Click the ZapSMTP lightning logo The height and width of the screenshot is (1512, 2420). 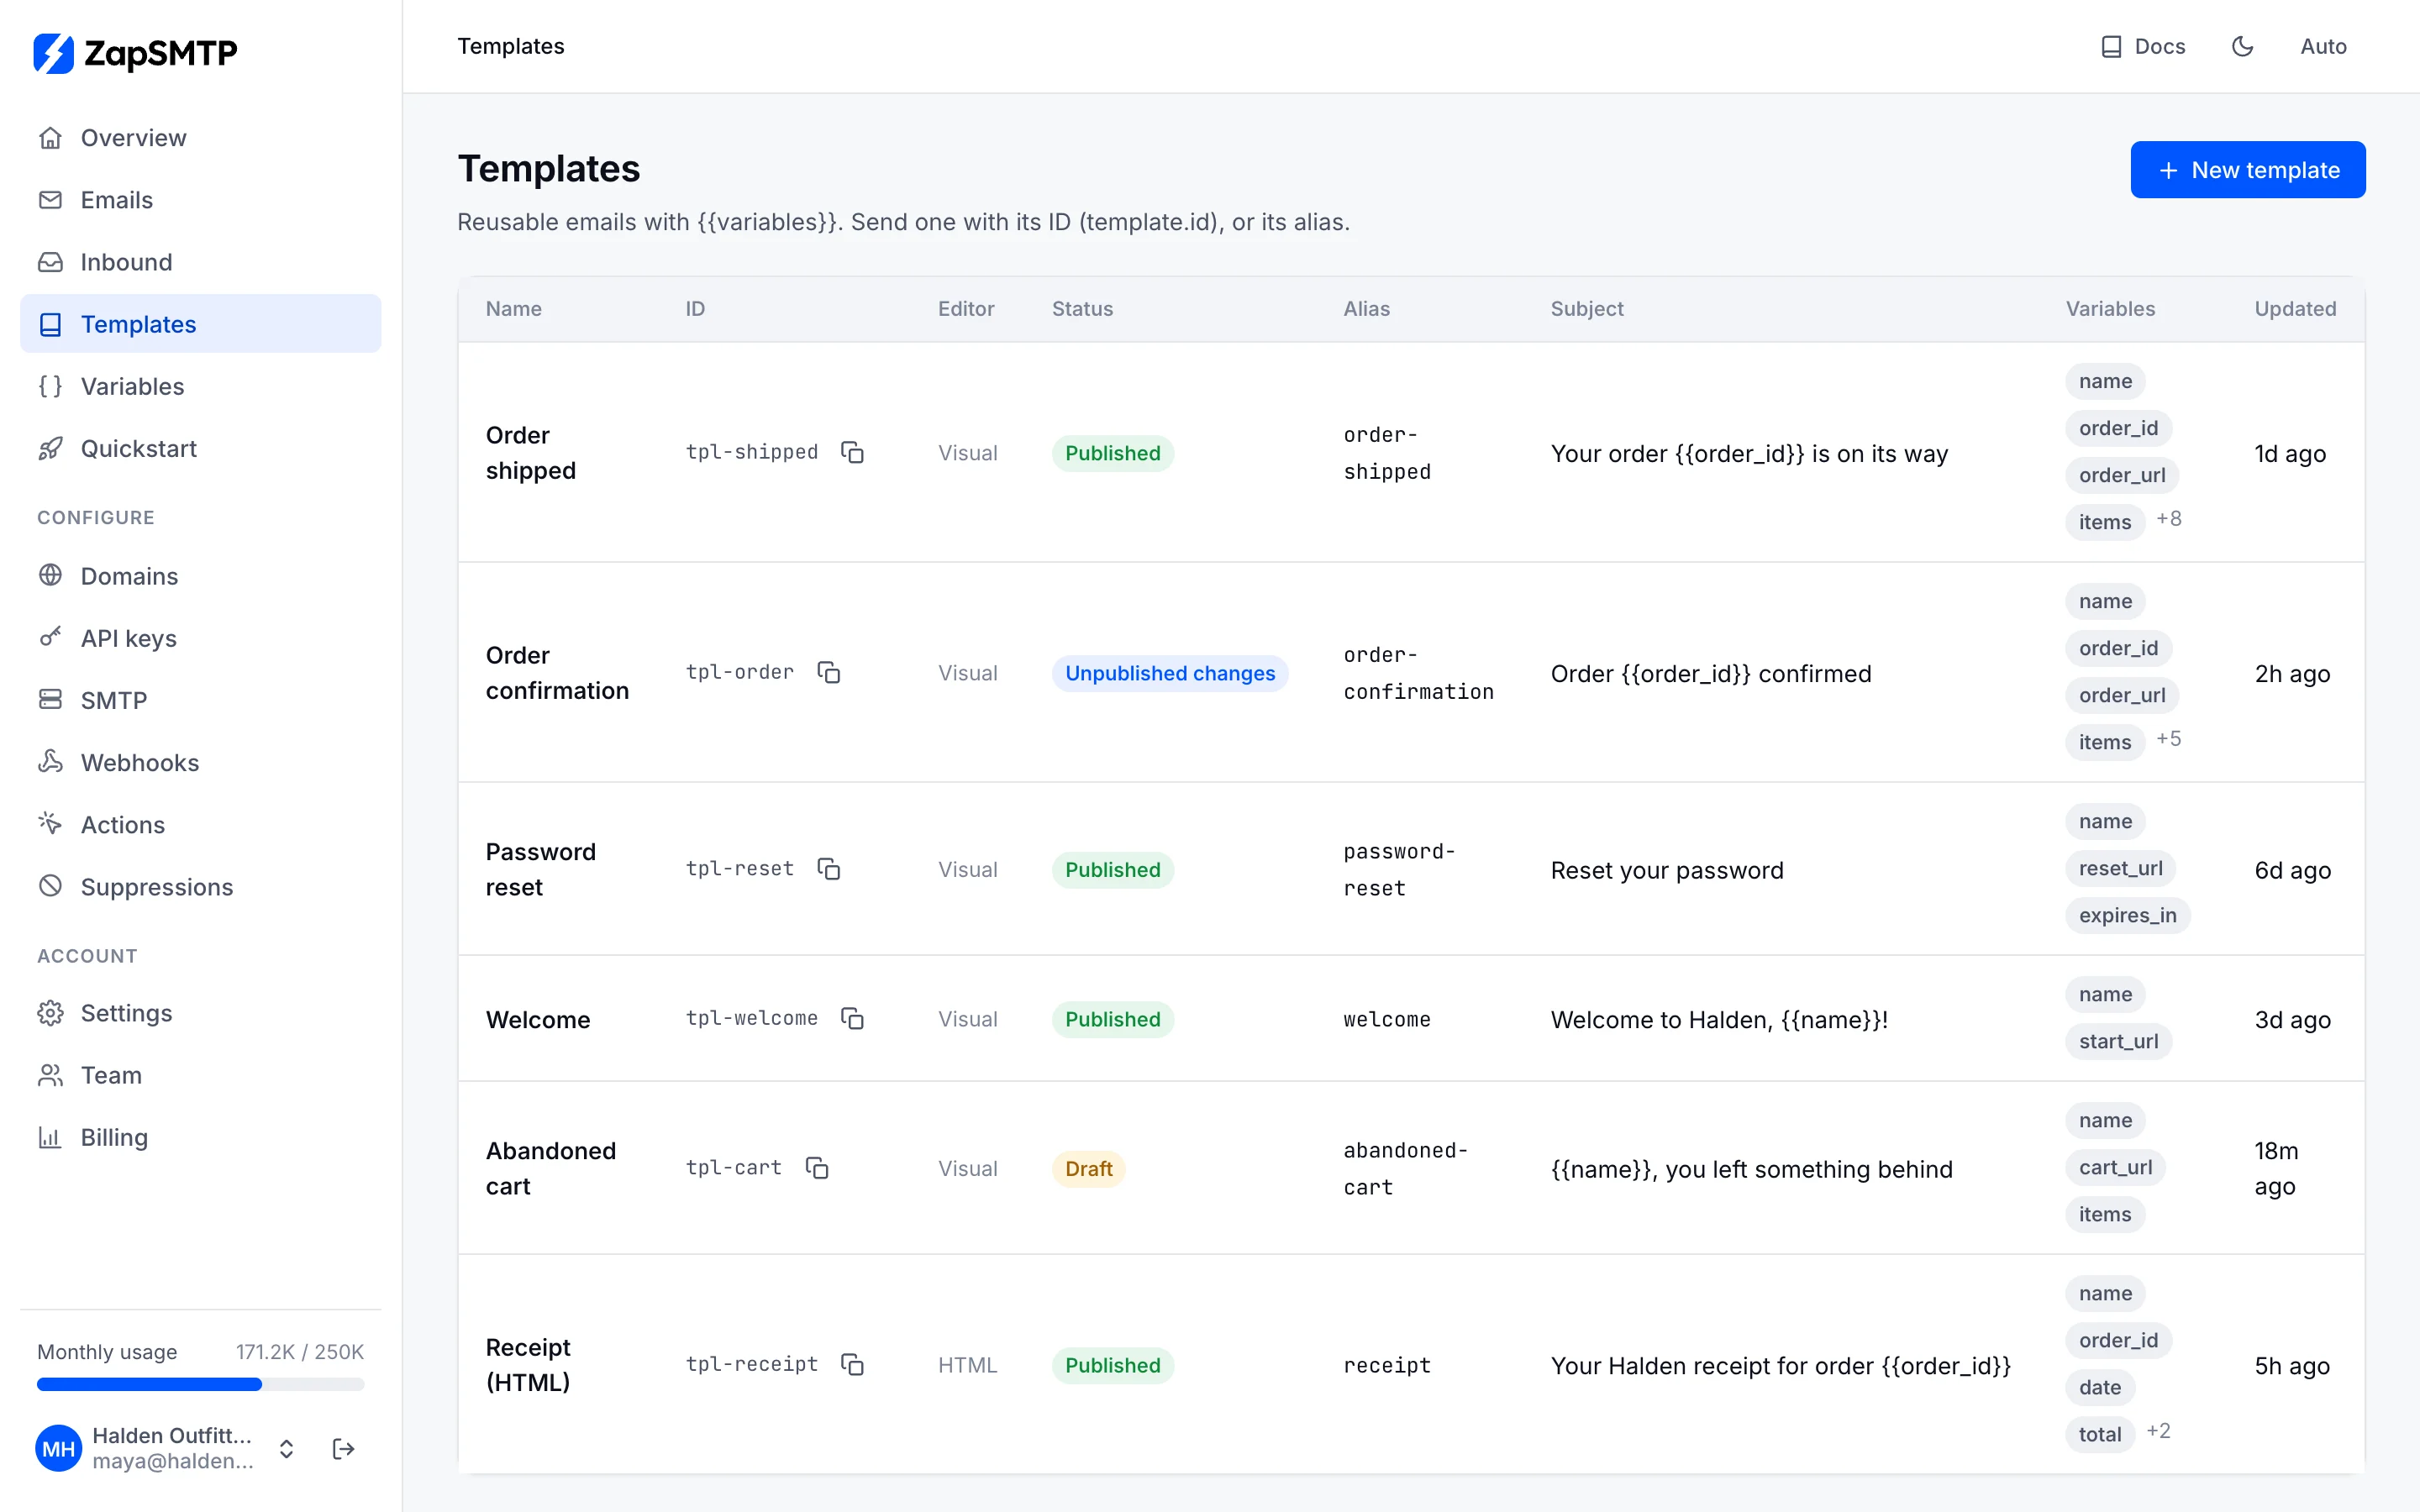[53, 53]
